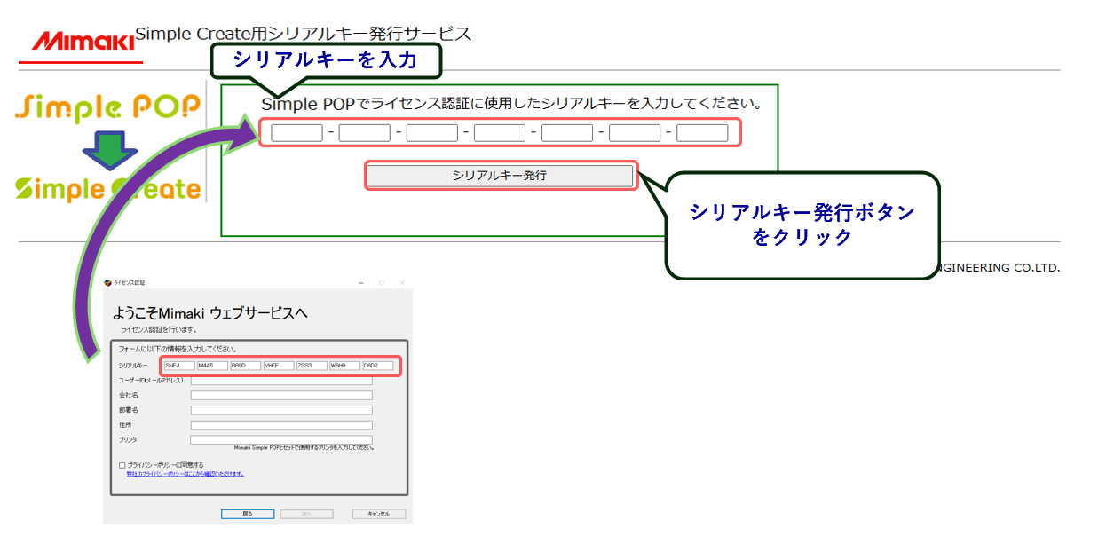Select the D6D2 serial field in the dialog
Viewport: 1114px width, 544px height.
click(x=378, y=366)
